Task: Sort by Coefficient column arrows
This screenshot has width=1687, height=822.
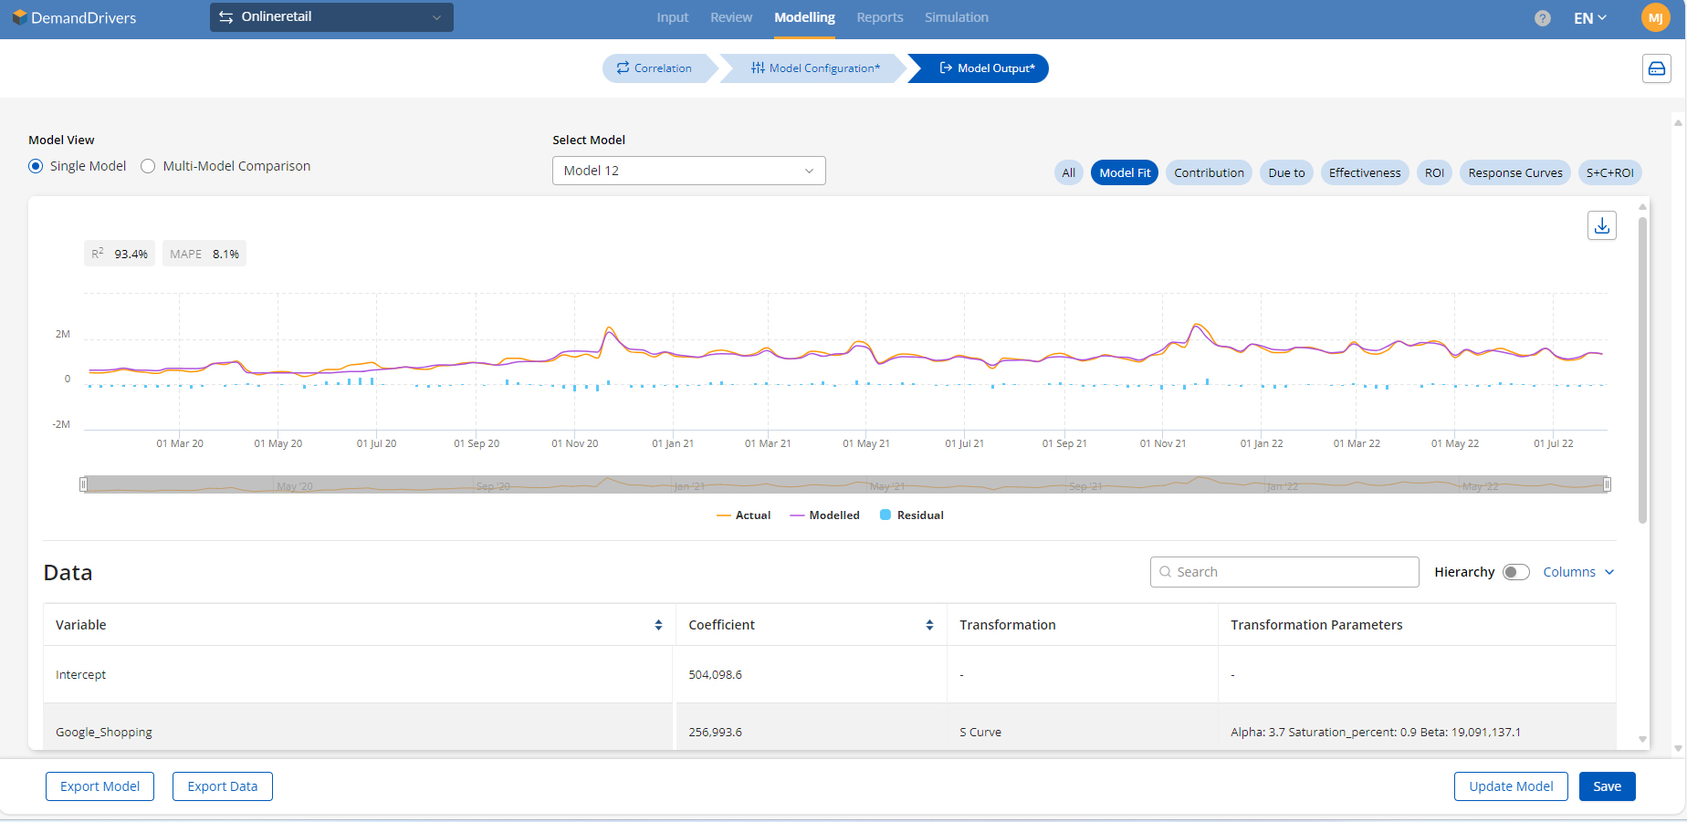Action: point(929,625)
